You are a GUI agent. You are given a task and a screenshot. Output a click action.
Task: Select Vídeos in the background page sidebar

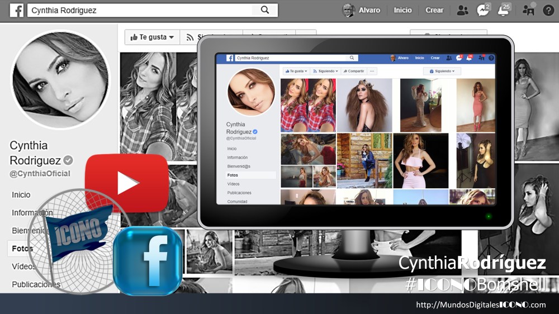[23, 267]
